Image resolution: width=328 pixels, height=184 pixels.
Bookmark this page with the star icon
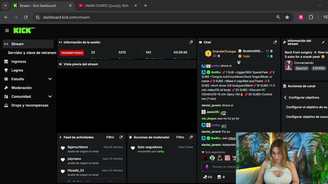pos(287,17)
